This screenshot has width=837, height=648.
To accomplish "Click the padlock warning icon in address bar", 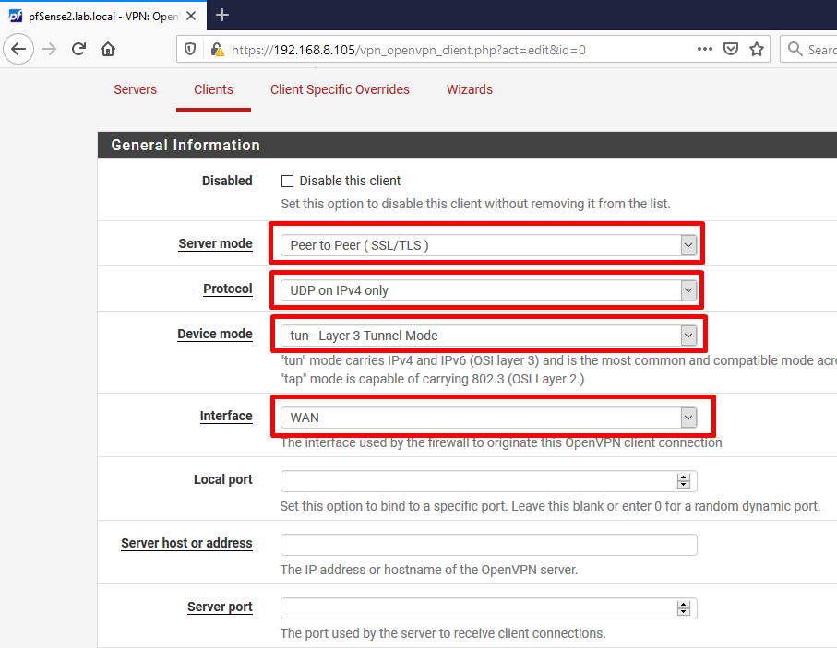I will pyautogui.click(x=217, y=50).
